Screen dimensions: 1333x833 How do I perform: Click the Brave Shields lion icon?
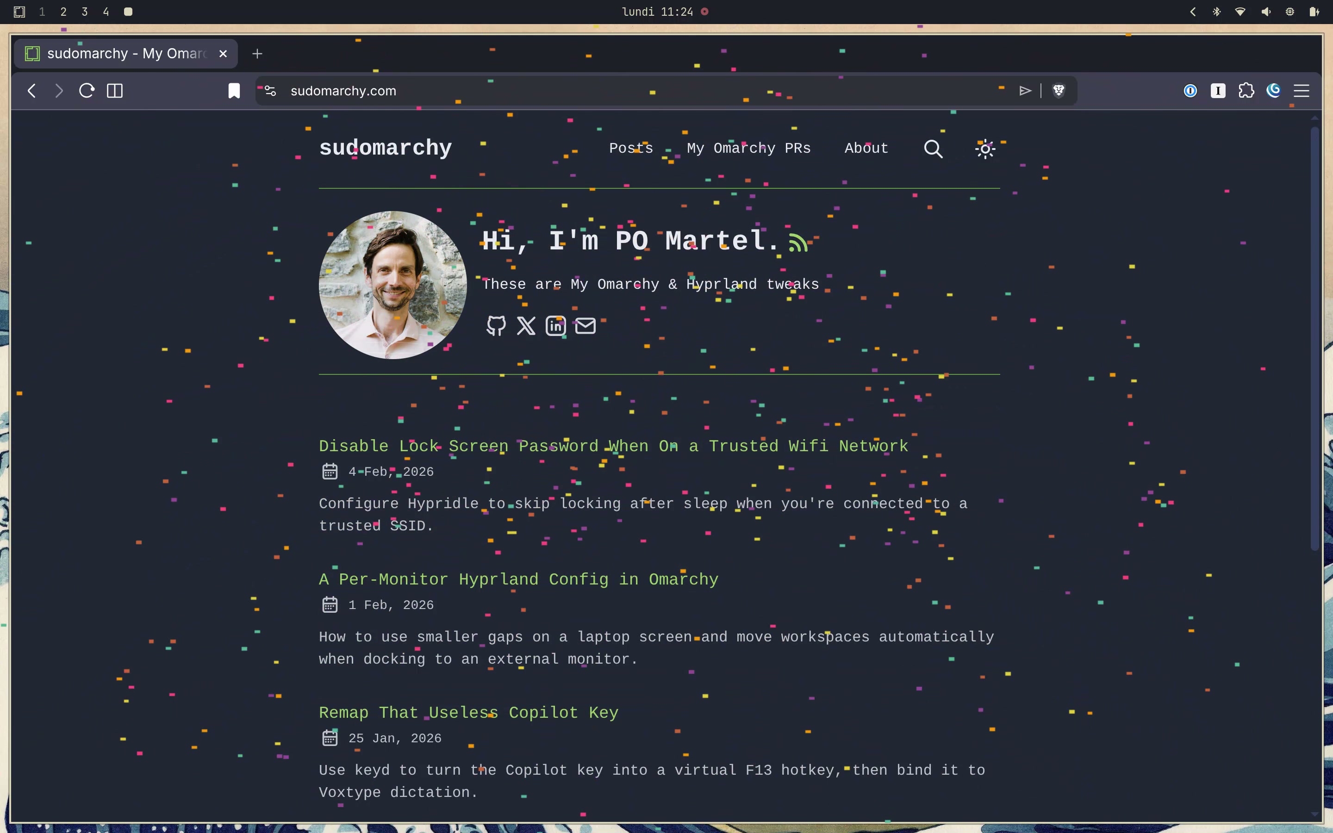click(x=1059, y=90)
